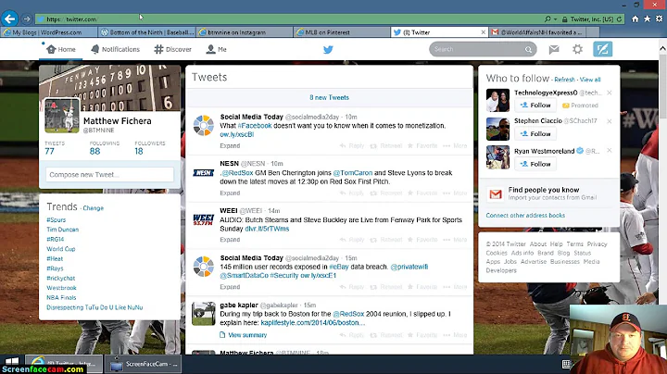Open the Discover navigation item
Image resolution: width=667 pixels, height=374 pixels.
click(172, 49)
